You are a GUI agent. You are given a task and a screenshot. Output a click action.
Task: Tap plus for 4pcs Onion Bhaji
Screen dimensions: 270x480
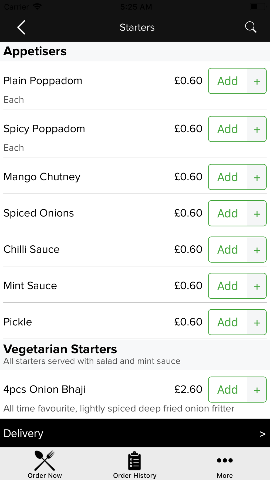coord(257,390)
